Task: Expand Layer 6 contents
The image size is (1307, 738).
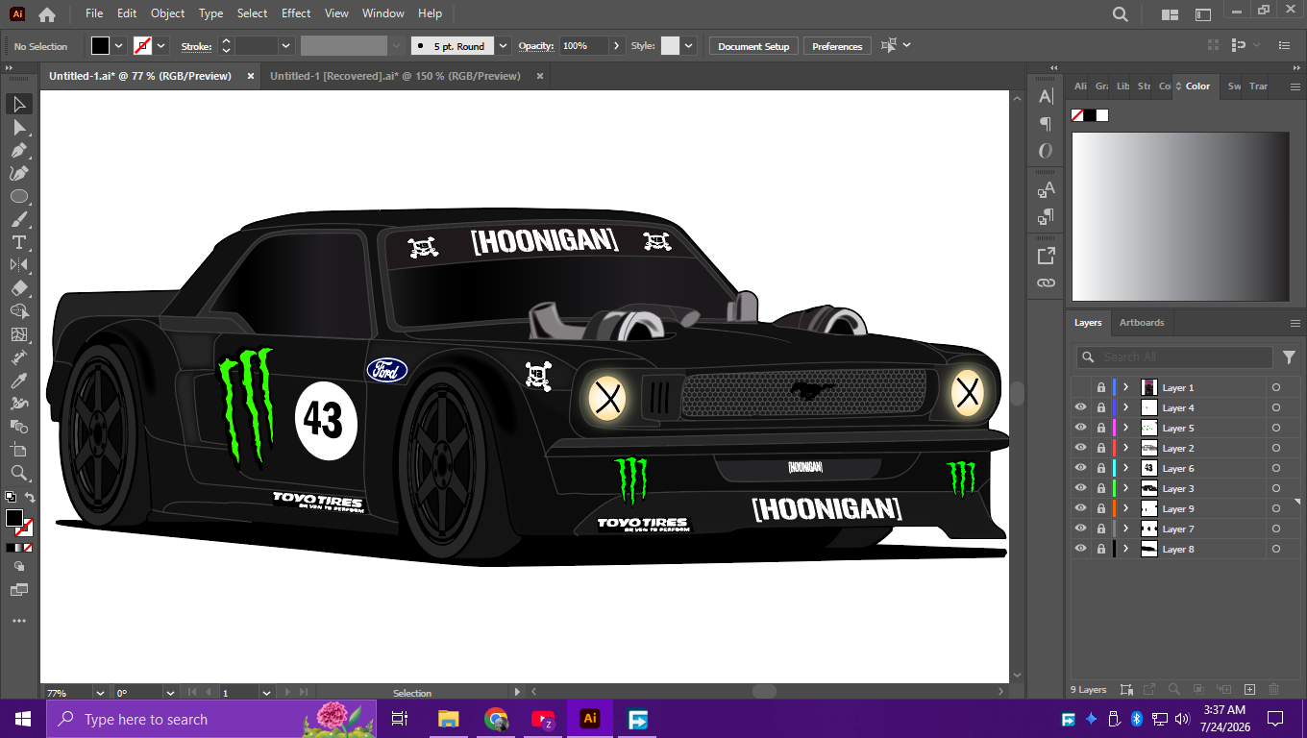Action: point(1125,468)
